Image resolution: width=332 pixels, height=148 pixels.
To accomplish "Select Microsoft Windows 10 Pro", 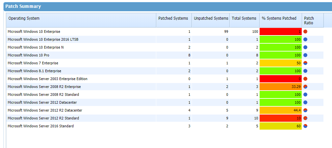I will [x=29, y=55].
